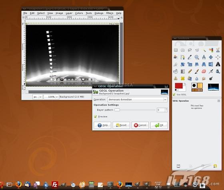Select the Blend gradient tool

tap(183, 72)
